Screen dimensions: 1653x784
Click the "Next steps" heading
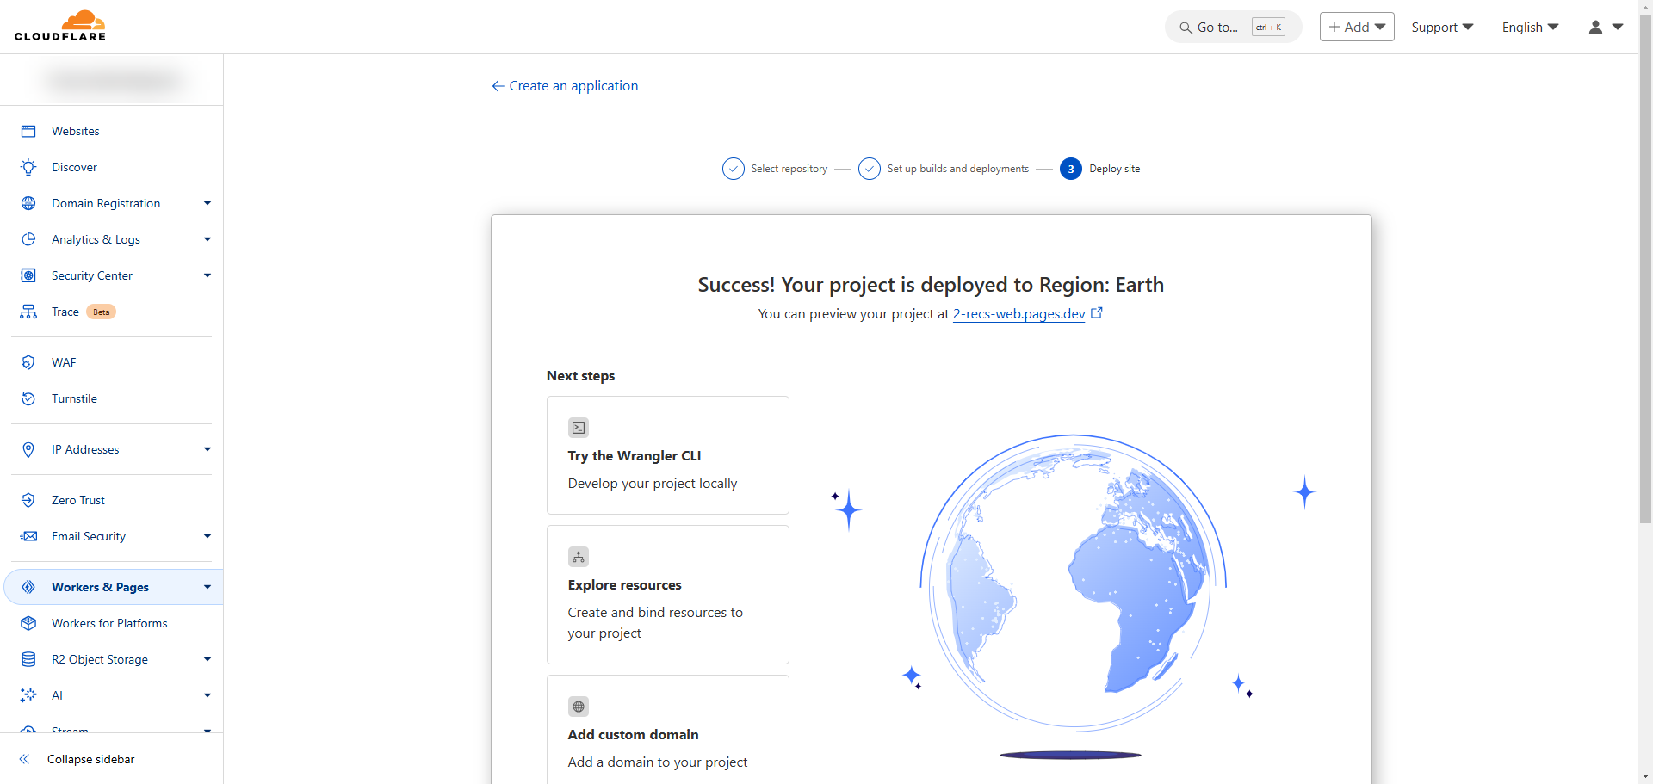coord(581,376)
